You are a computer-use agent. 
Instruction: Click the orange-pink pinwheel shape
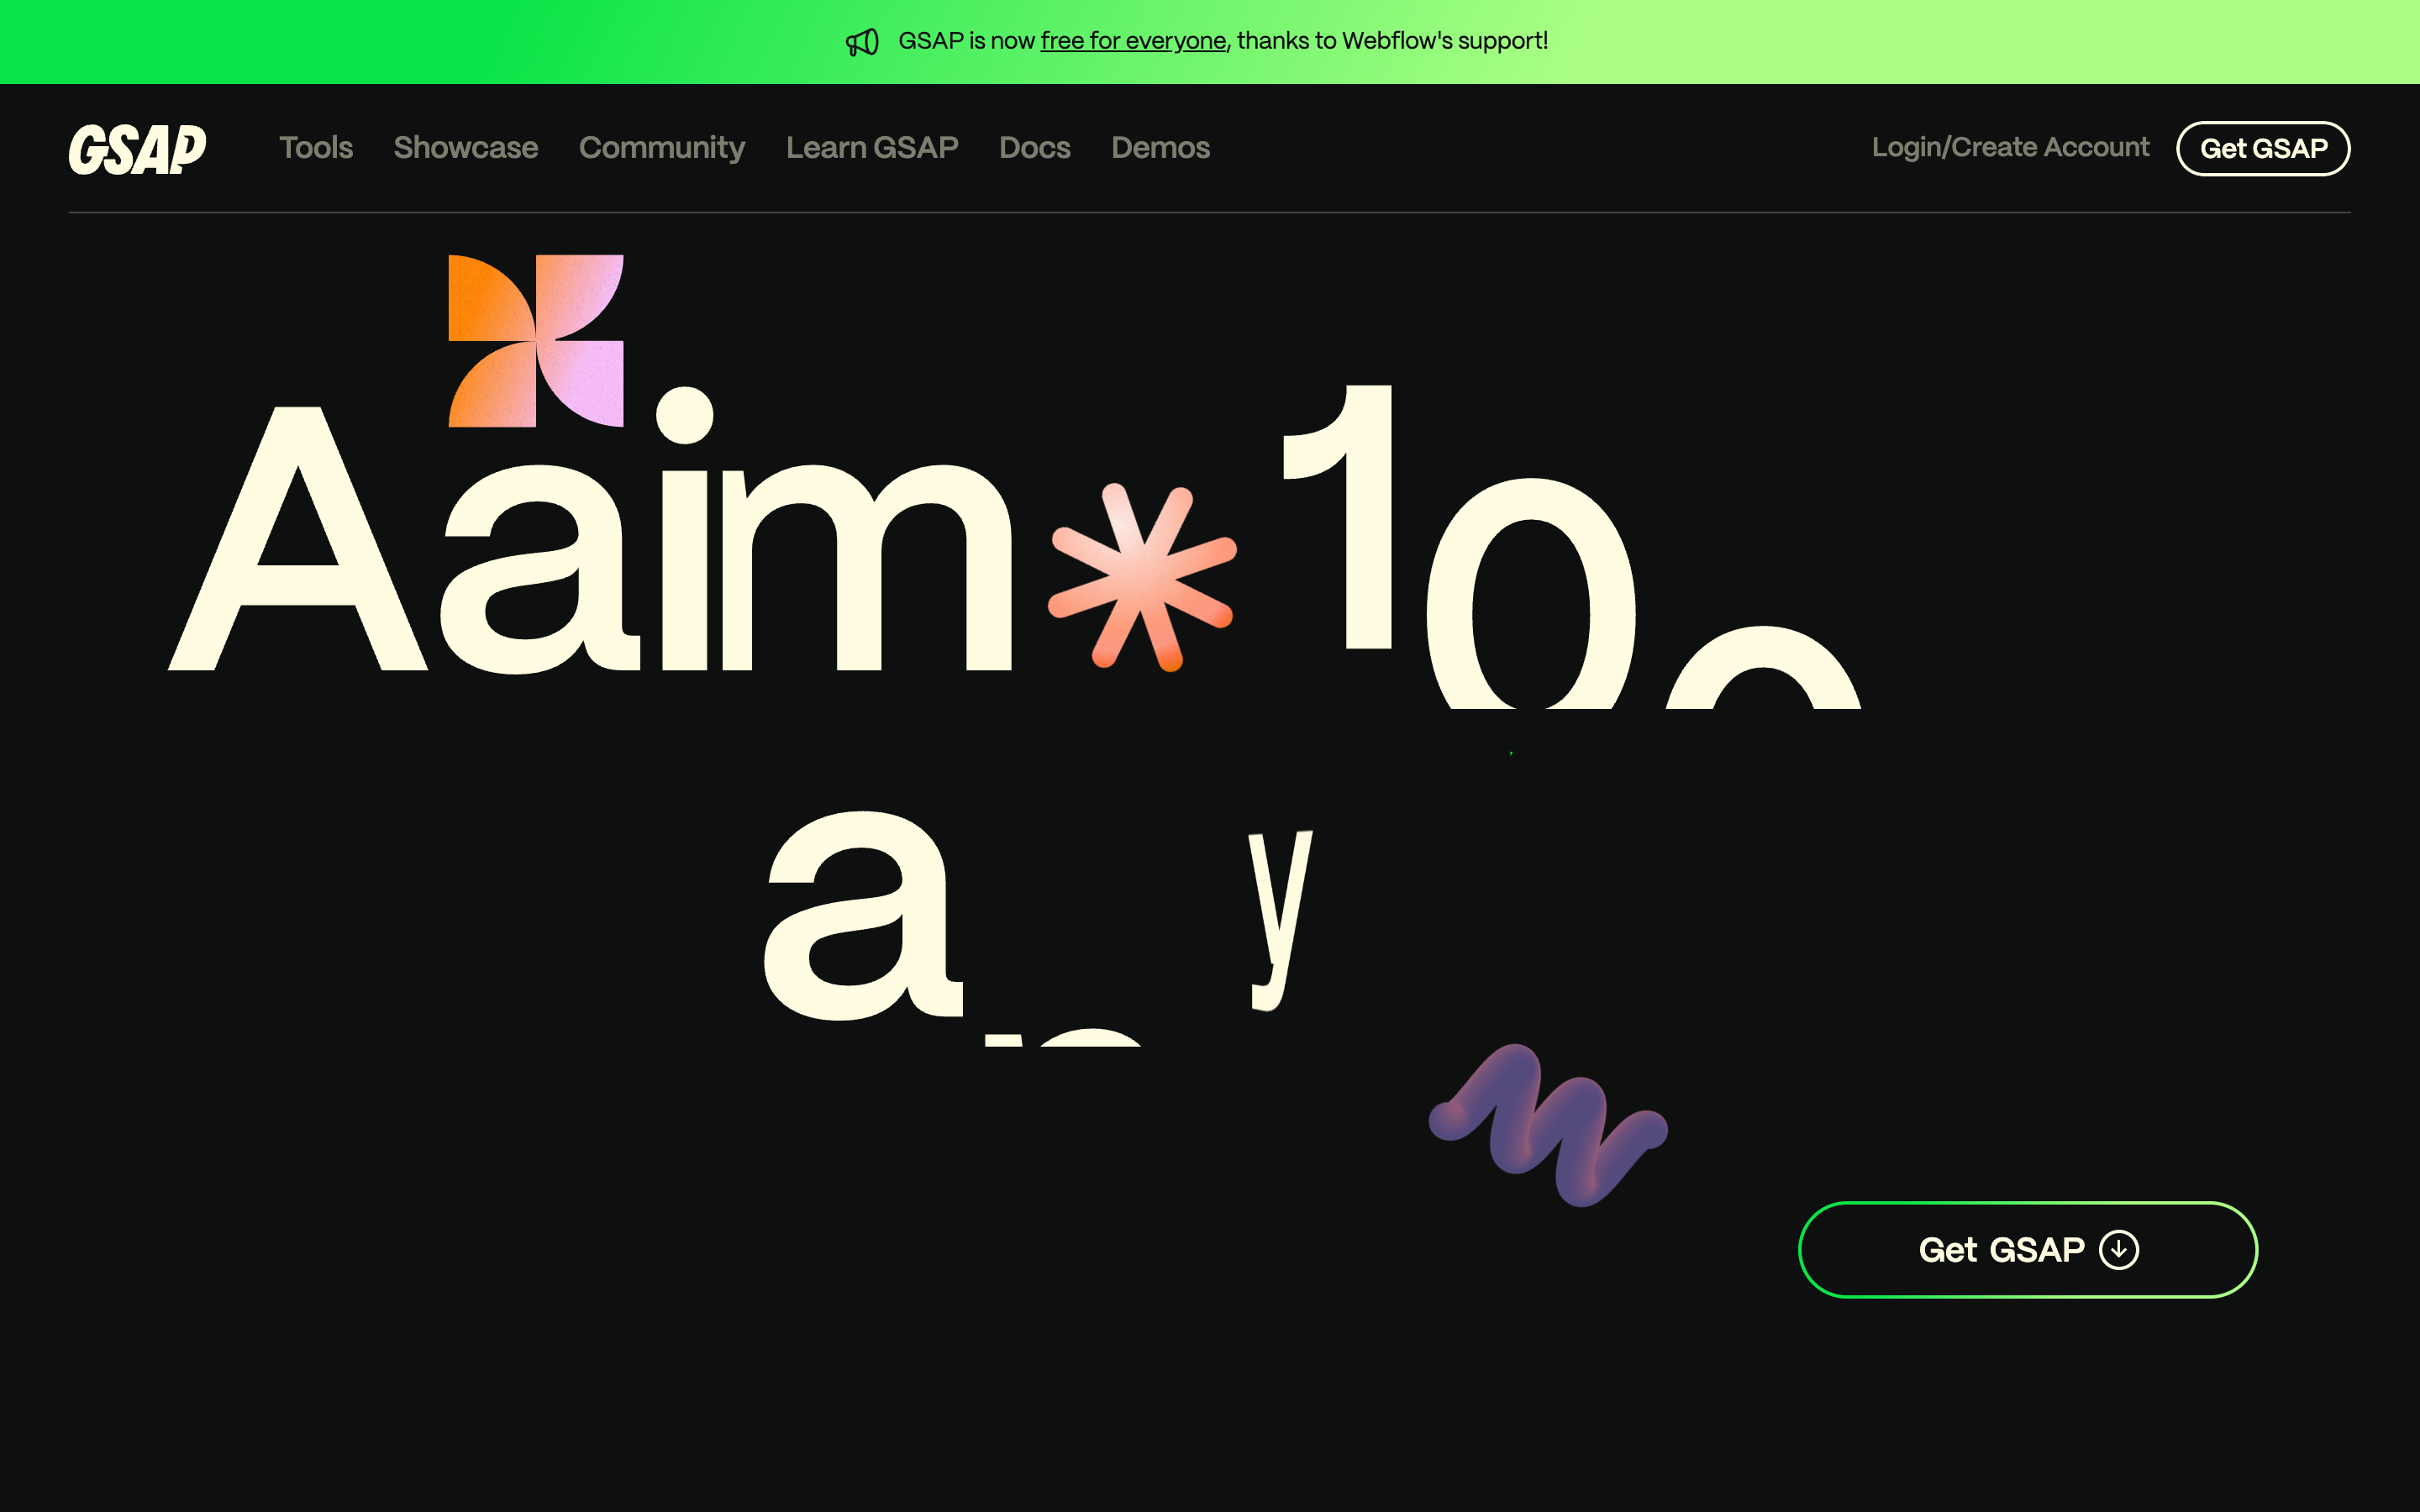536,341
